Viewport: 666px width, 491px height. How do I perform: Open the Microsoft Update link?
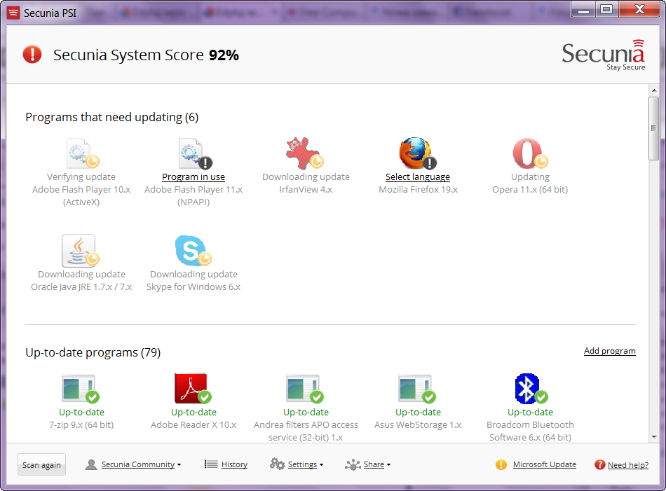tap(545, 464)
